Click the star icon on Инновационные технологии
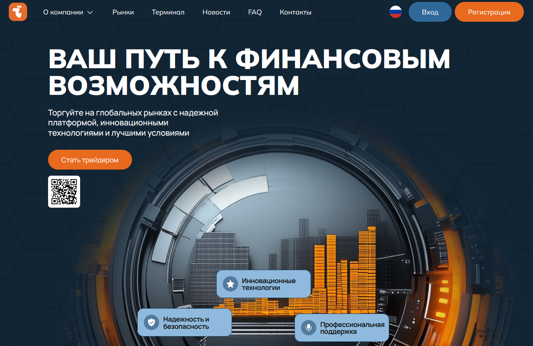This screenshot has width=533, height=346. coord(230,284)
